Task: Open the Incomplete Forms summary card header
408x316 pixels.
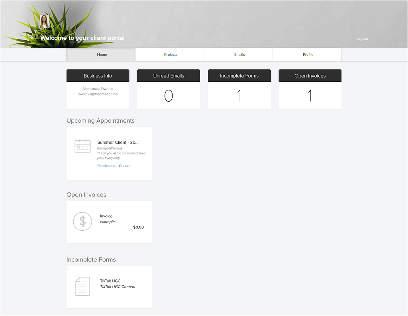Action: 239,76
